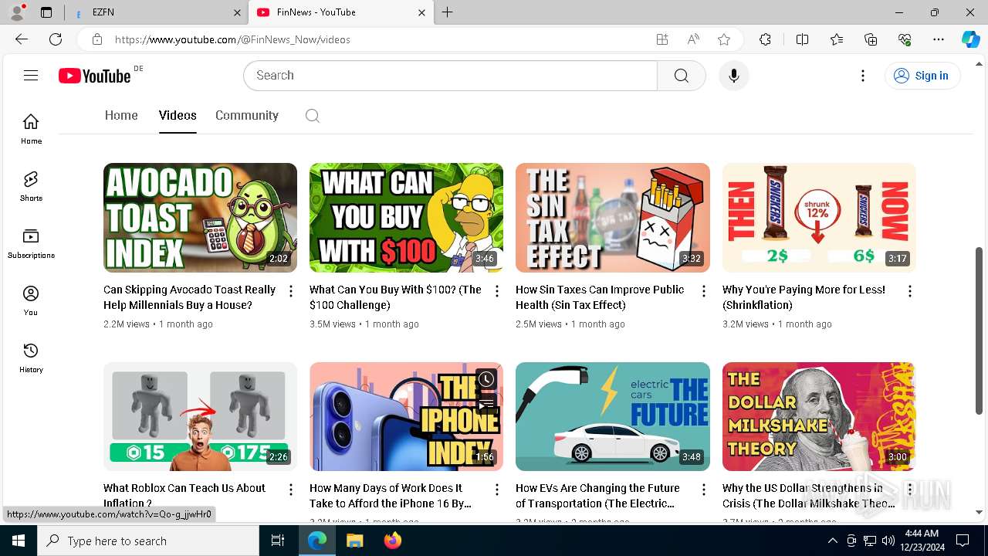Open Tab actions menu in Edge

[x=46, y=12]
